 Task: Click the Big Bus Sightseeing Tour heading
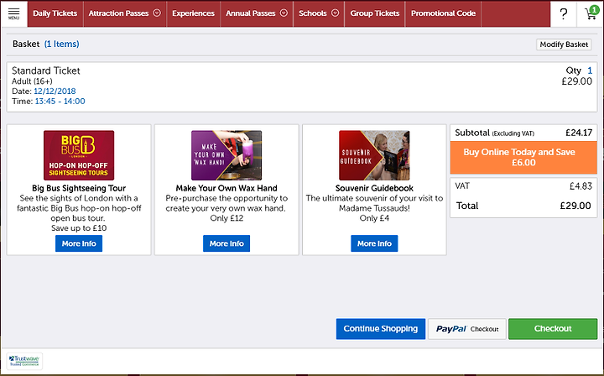[79, 188]
